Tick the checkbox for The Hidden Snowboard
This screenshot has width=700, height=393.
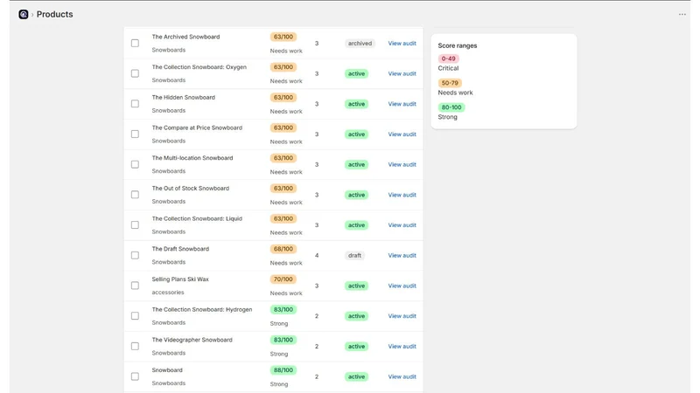[135, 104]
